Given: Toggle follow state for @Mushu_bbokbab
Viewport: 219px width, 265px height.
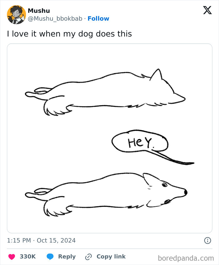Looking at the screenshot, I should (99, 19).
